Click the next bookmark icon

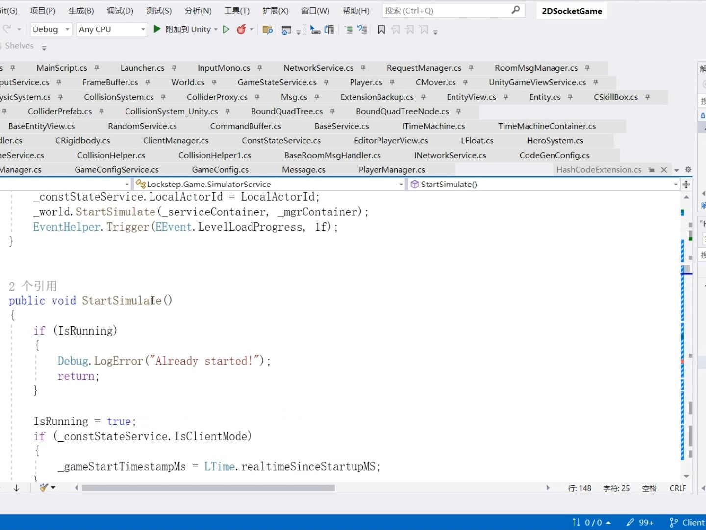coord(410,30)
